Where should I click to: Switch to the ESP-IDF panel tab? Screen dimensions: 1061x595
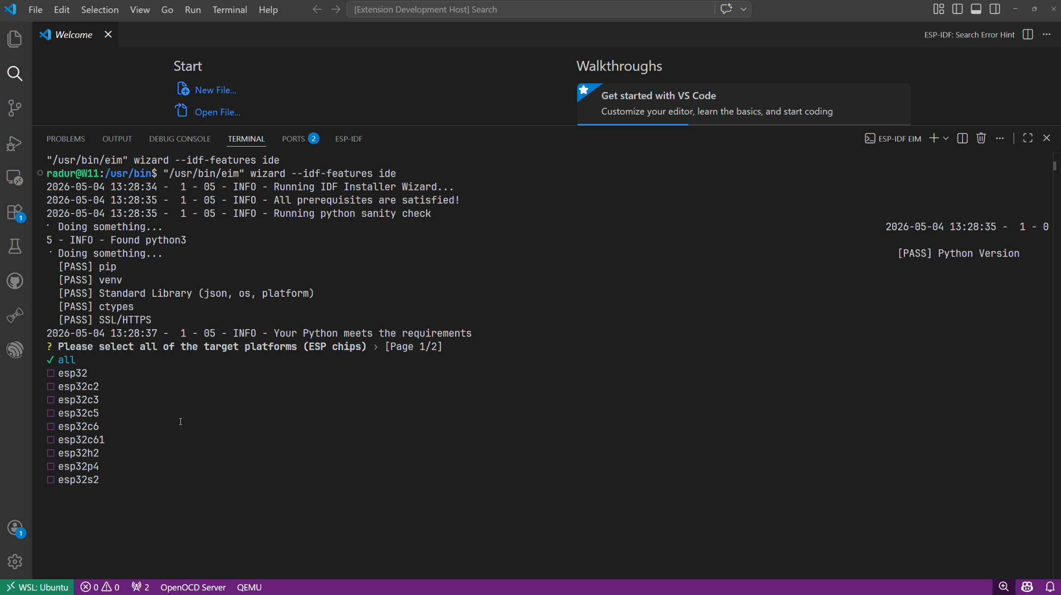tap(349, 139)
